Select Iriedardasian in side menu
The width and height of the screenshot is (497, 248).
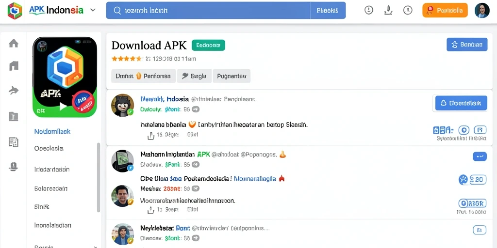click(x=51, y=169)
